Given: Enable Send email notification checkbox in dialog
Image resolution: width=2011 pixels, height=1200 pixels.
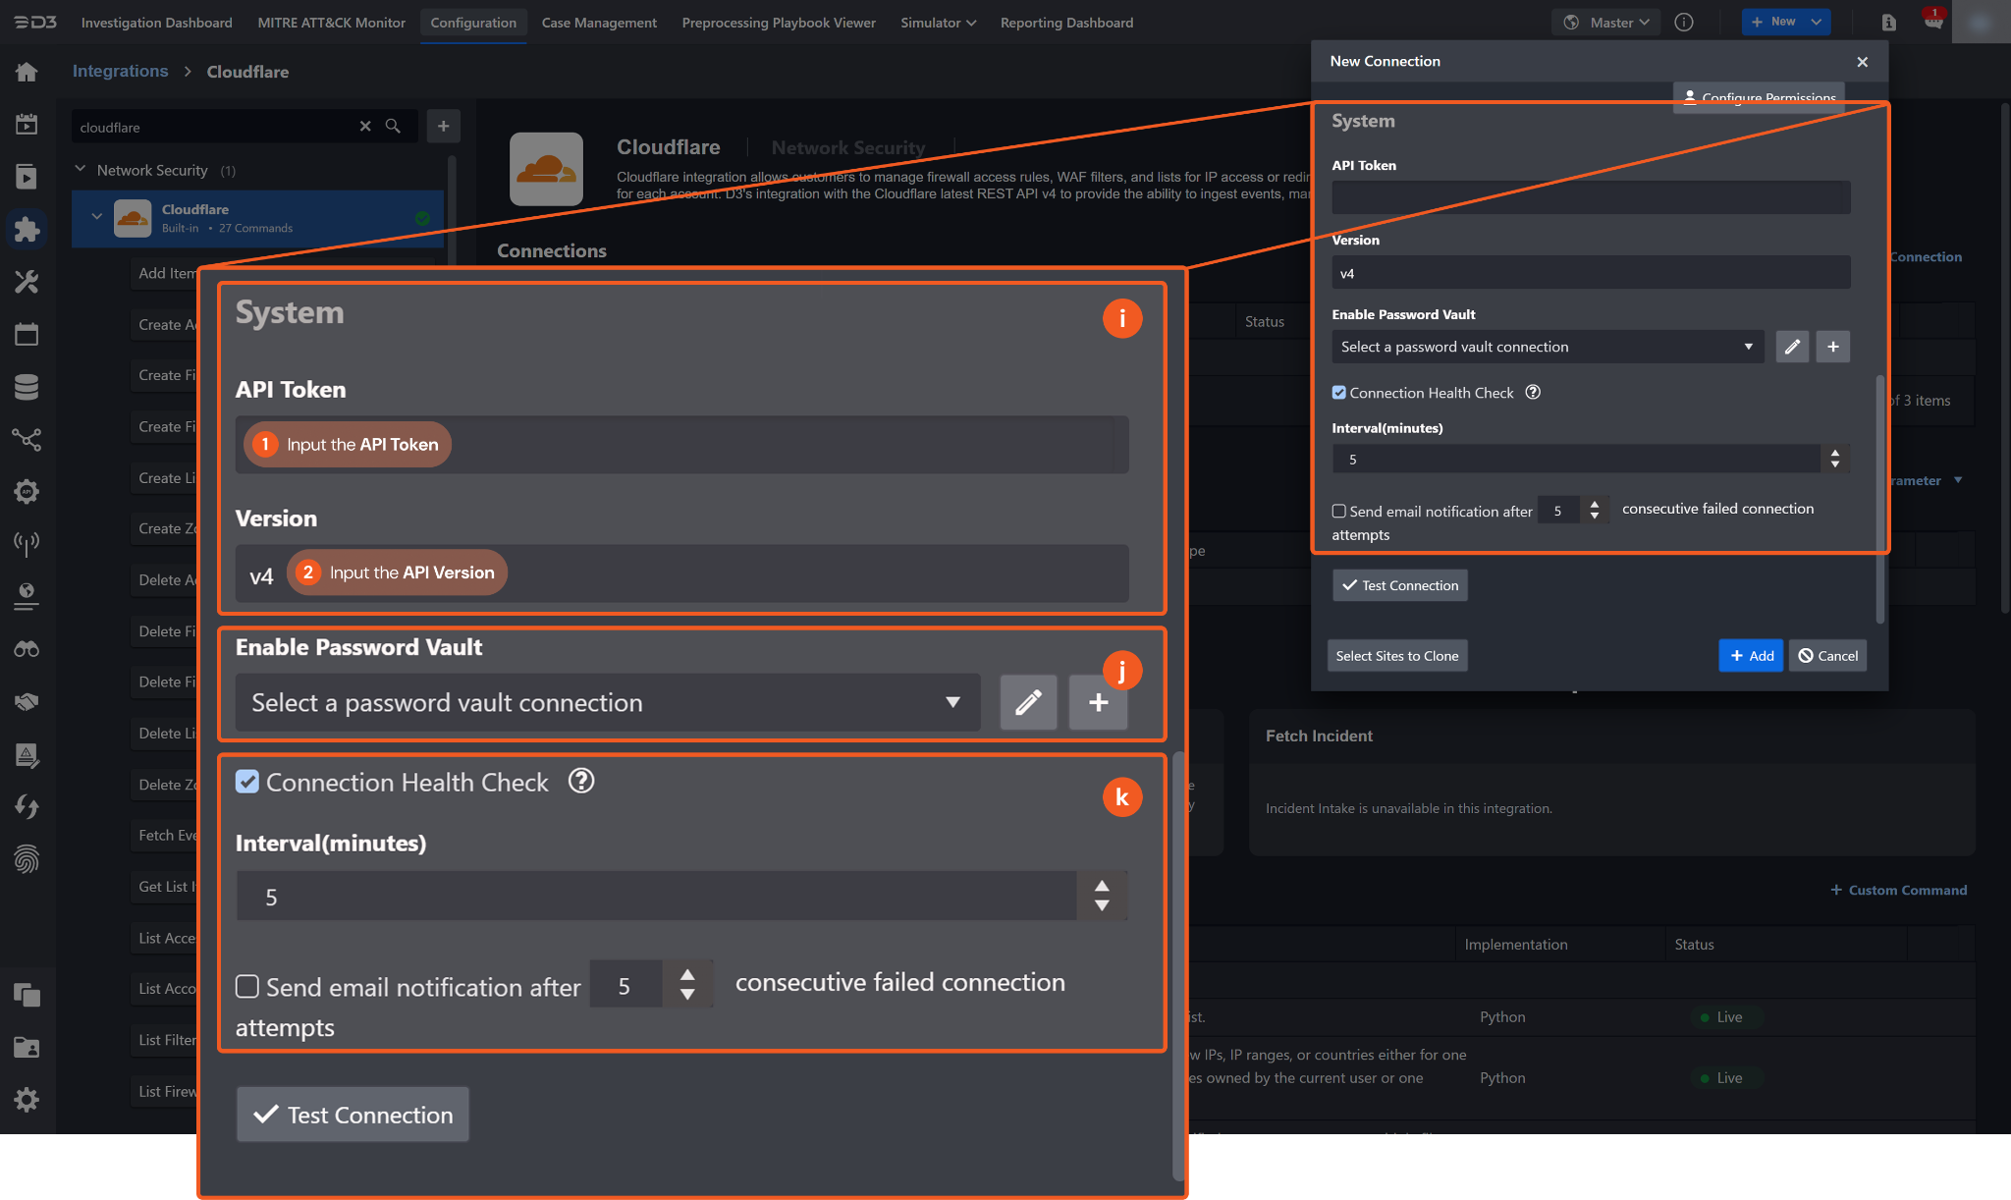Looking at the screenshot, I should coord(1338,511).
